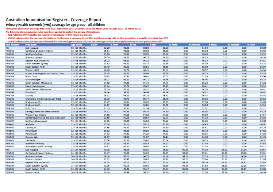Click the 'Primary Health Network (PHN) coverage' subtitle
The image size is (273, 192).
pos(55,25)
